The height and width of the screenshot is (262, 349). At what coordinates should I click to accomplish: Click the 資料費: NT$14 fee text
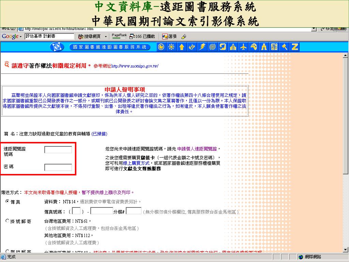pyautogui.click(x=60, y=202)
